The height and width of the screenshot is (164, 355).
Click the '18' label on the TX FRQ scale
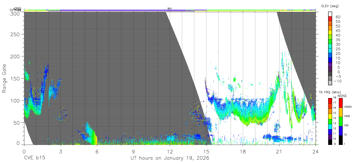[x=335, y=98]
